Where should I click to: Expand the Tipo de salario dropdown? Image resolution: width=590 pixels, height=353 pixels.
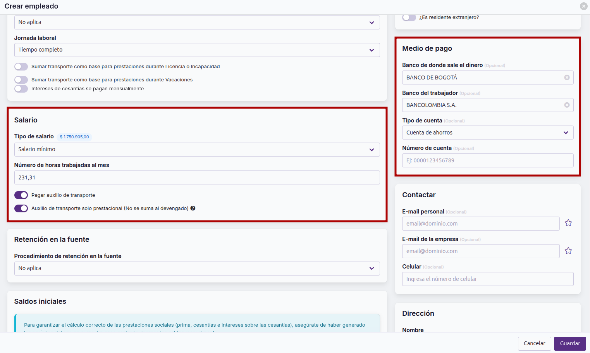coord(197,150)
